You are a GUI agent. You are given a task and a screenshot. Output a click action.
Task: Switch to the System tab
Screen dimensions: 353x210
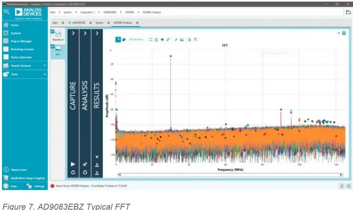click(x=99, y=23)
